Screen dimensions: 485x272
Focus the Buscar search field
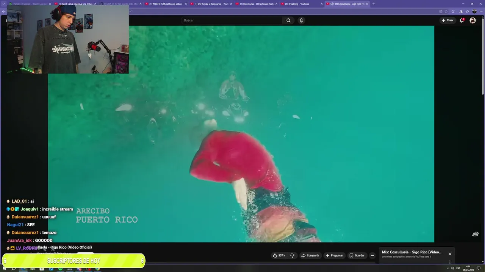pos(232,20)
